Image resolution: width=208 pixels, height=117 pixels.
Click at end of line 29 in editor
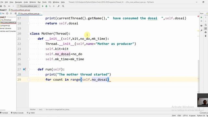click(110, 80)
